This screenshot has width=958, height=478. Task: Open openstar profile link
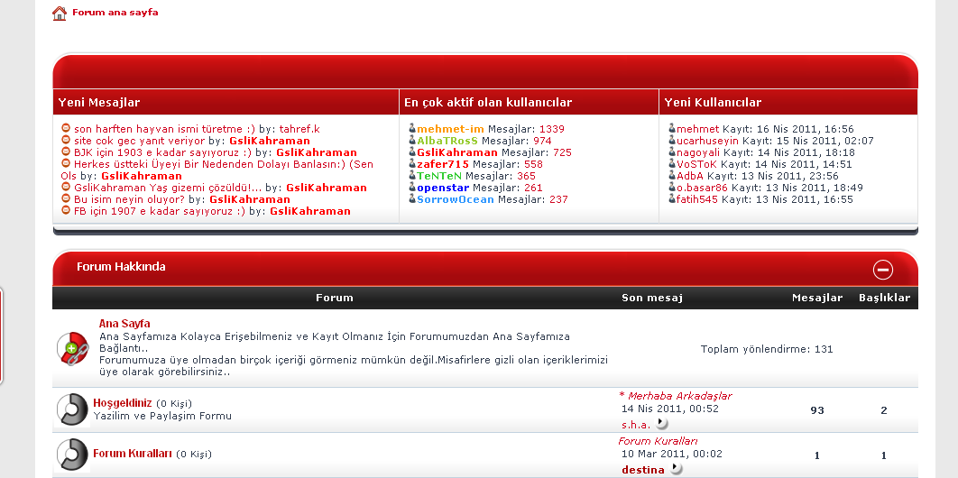point(443,188)
